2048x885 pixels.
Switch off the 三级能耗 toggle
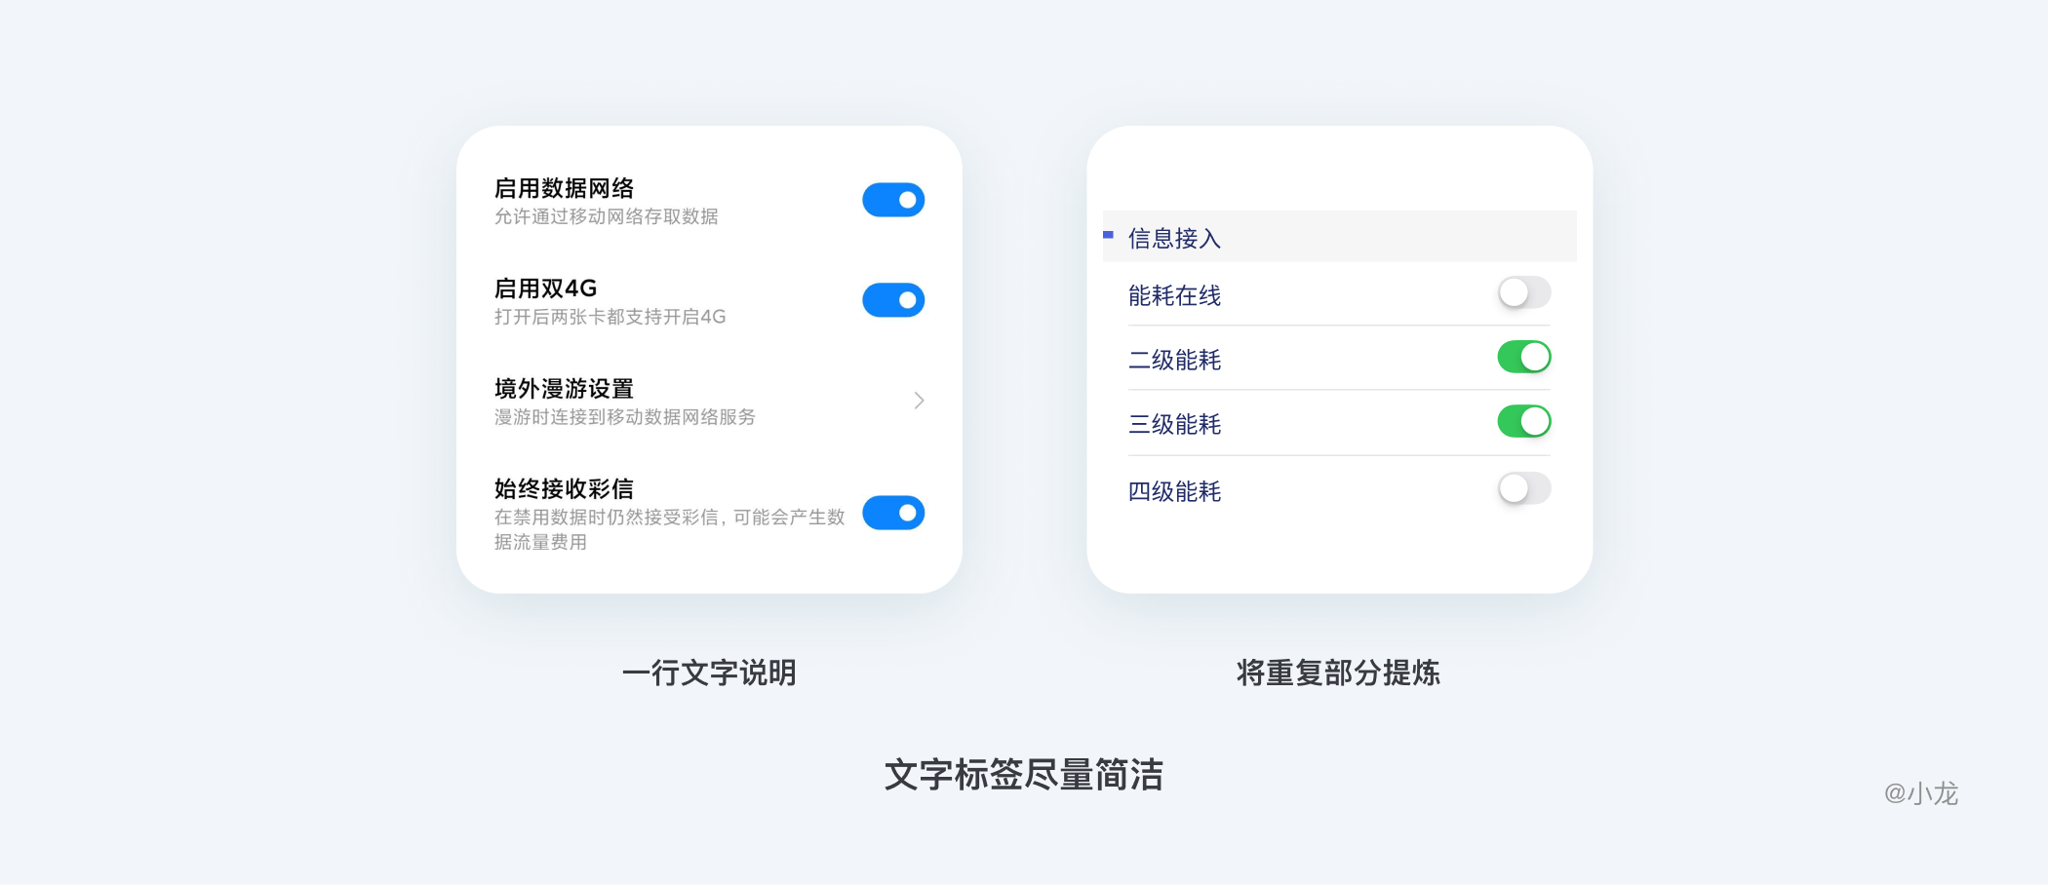pos(1523,421)
